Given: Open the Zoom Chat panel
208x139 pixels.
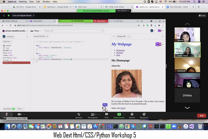Looking at the screenshot, I should pos(107,114).
